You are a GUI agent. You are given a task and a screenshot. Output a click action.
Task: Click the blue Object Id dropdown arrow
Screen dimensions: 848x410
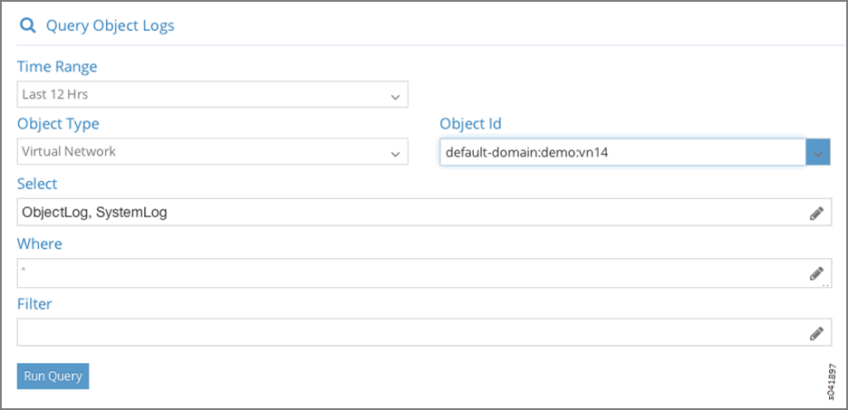click(x=818, y=153)
